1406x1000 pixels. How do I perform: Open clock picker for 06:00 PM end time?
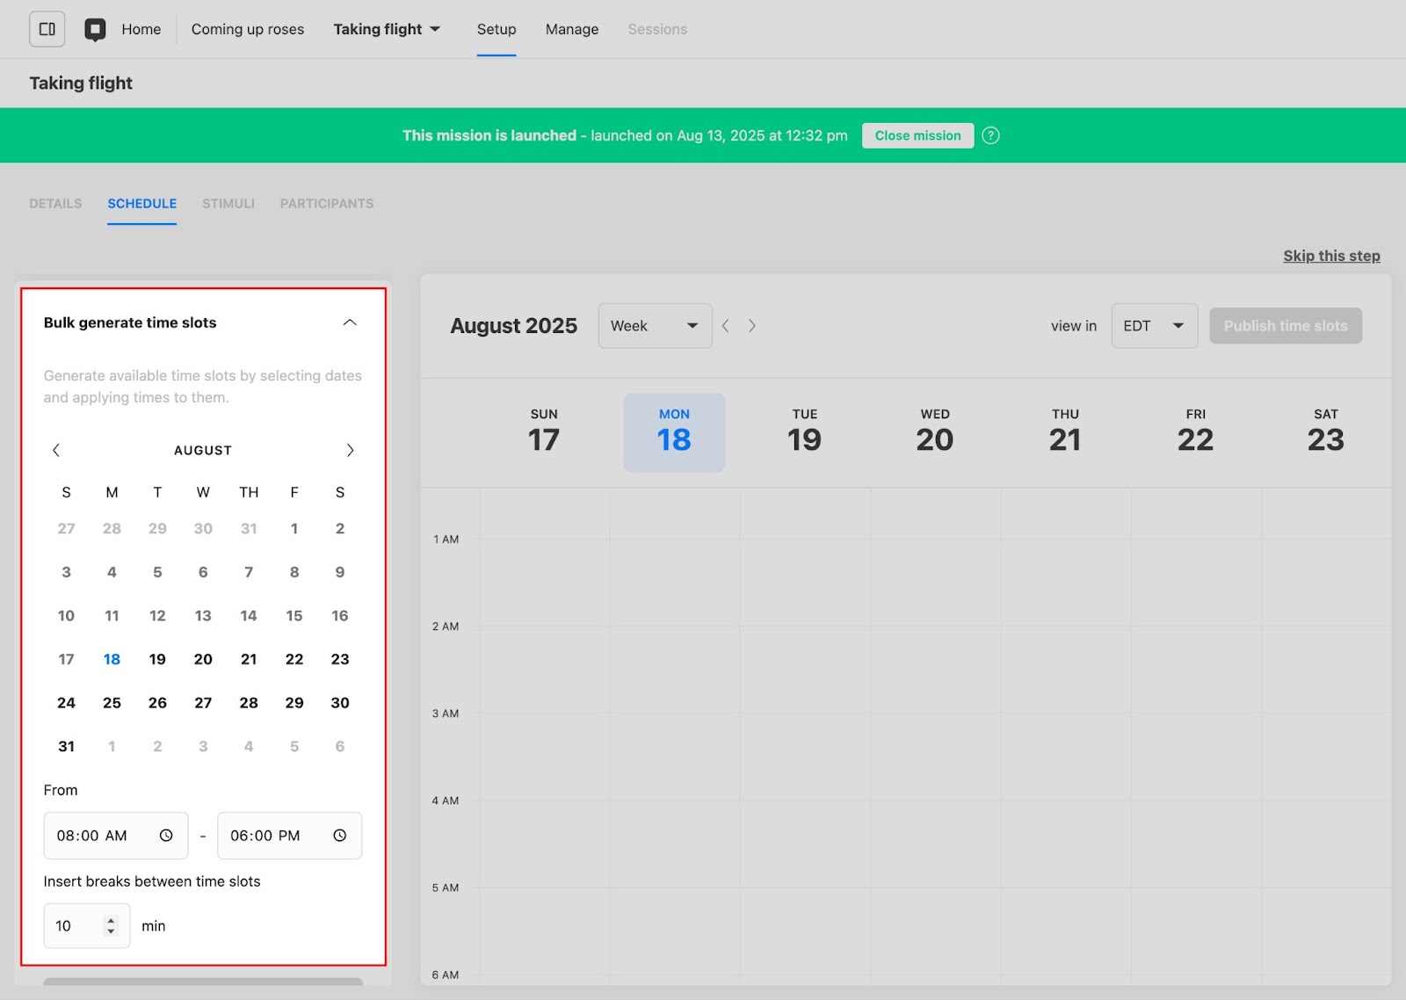click(340, 836)
